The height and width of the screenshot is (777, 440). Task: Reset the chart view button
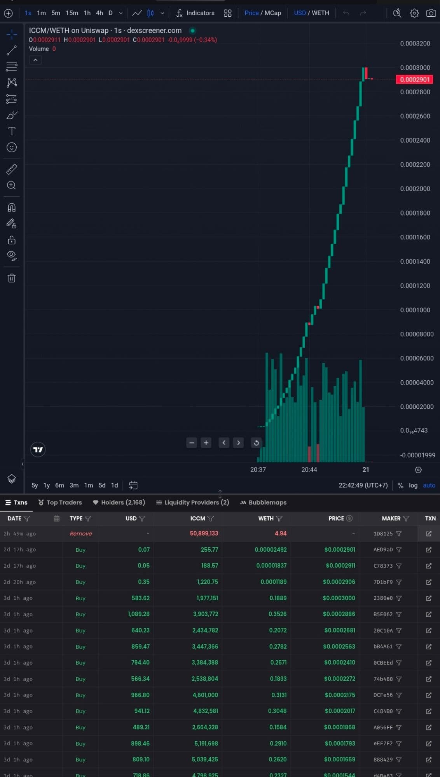256,443
